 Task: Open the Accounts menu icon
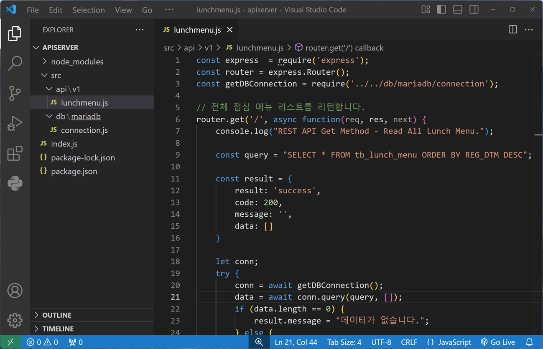click(x=15, y=291)
